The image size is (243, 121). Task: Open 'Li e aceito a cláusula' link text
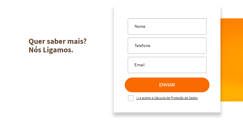[x=153, y=98]
